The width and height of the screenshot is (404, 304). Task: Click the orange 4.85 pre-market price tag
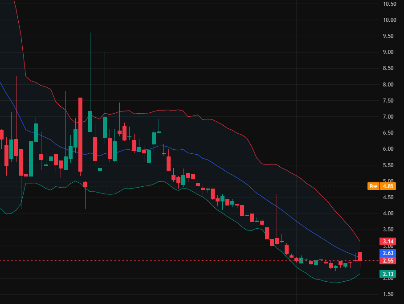[388, 186]
